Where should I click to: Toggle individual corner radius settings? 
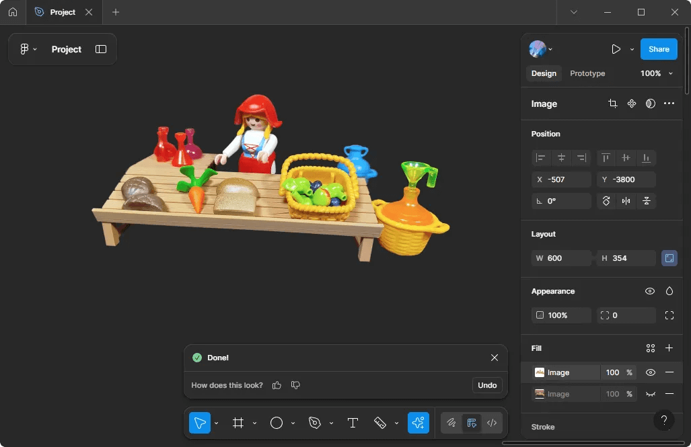tap(669, 315)
